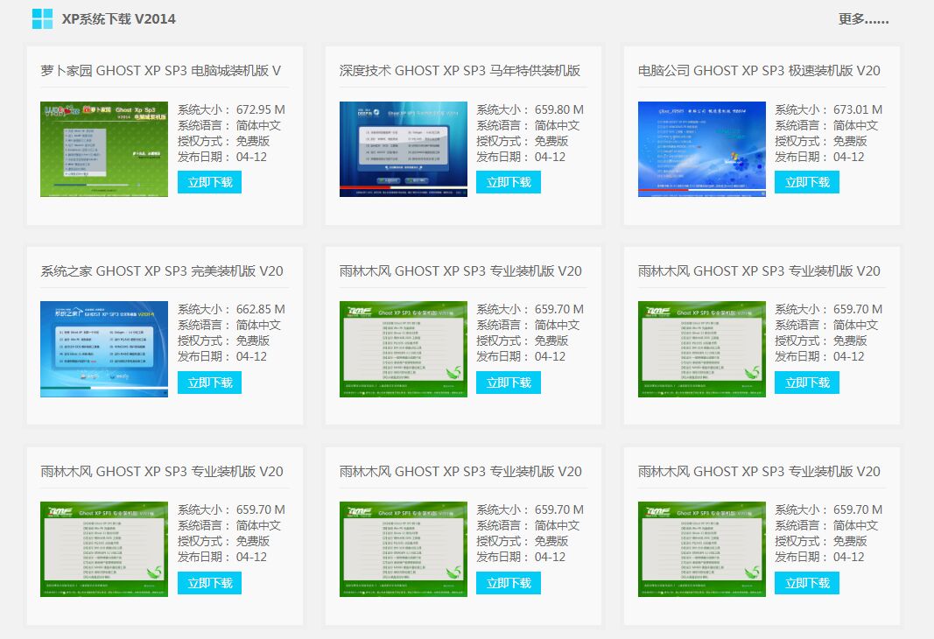Select the size value 672.95 M
The height and width of the screenshot is (639, 934).
coord(260,109)
